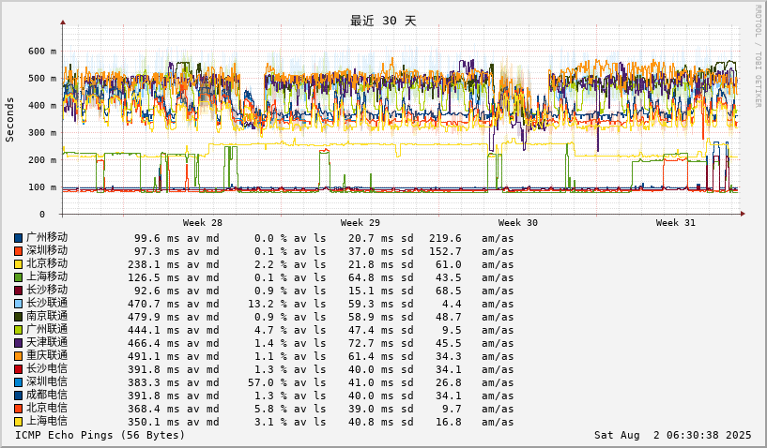Click the 长沙移动 legend label
This screenshot has width=767, height=448.
(47, 291)
